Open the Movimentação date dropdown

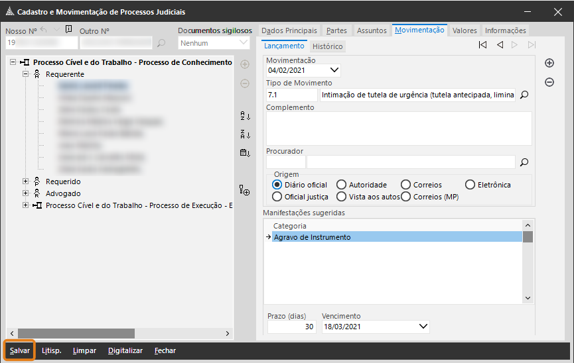334,70
